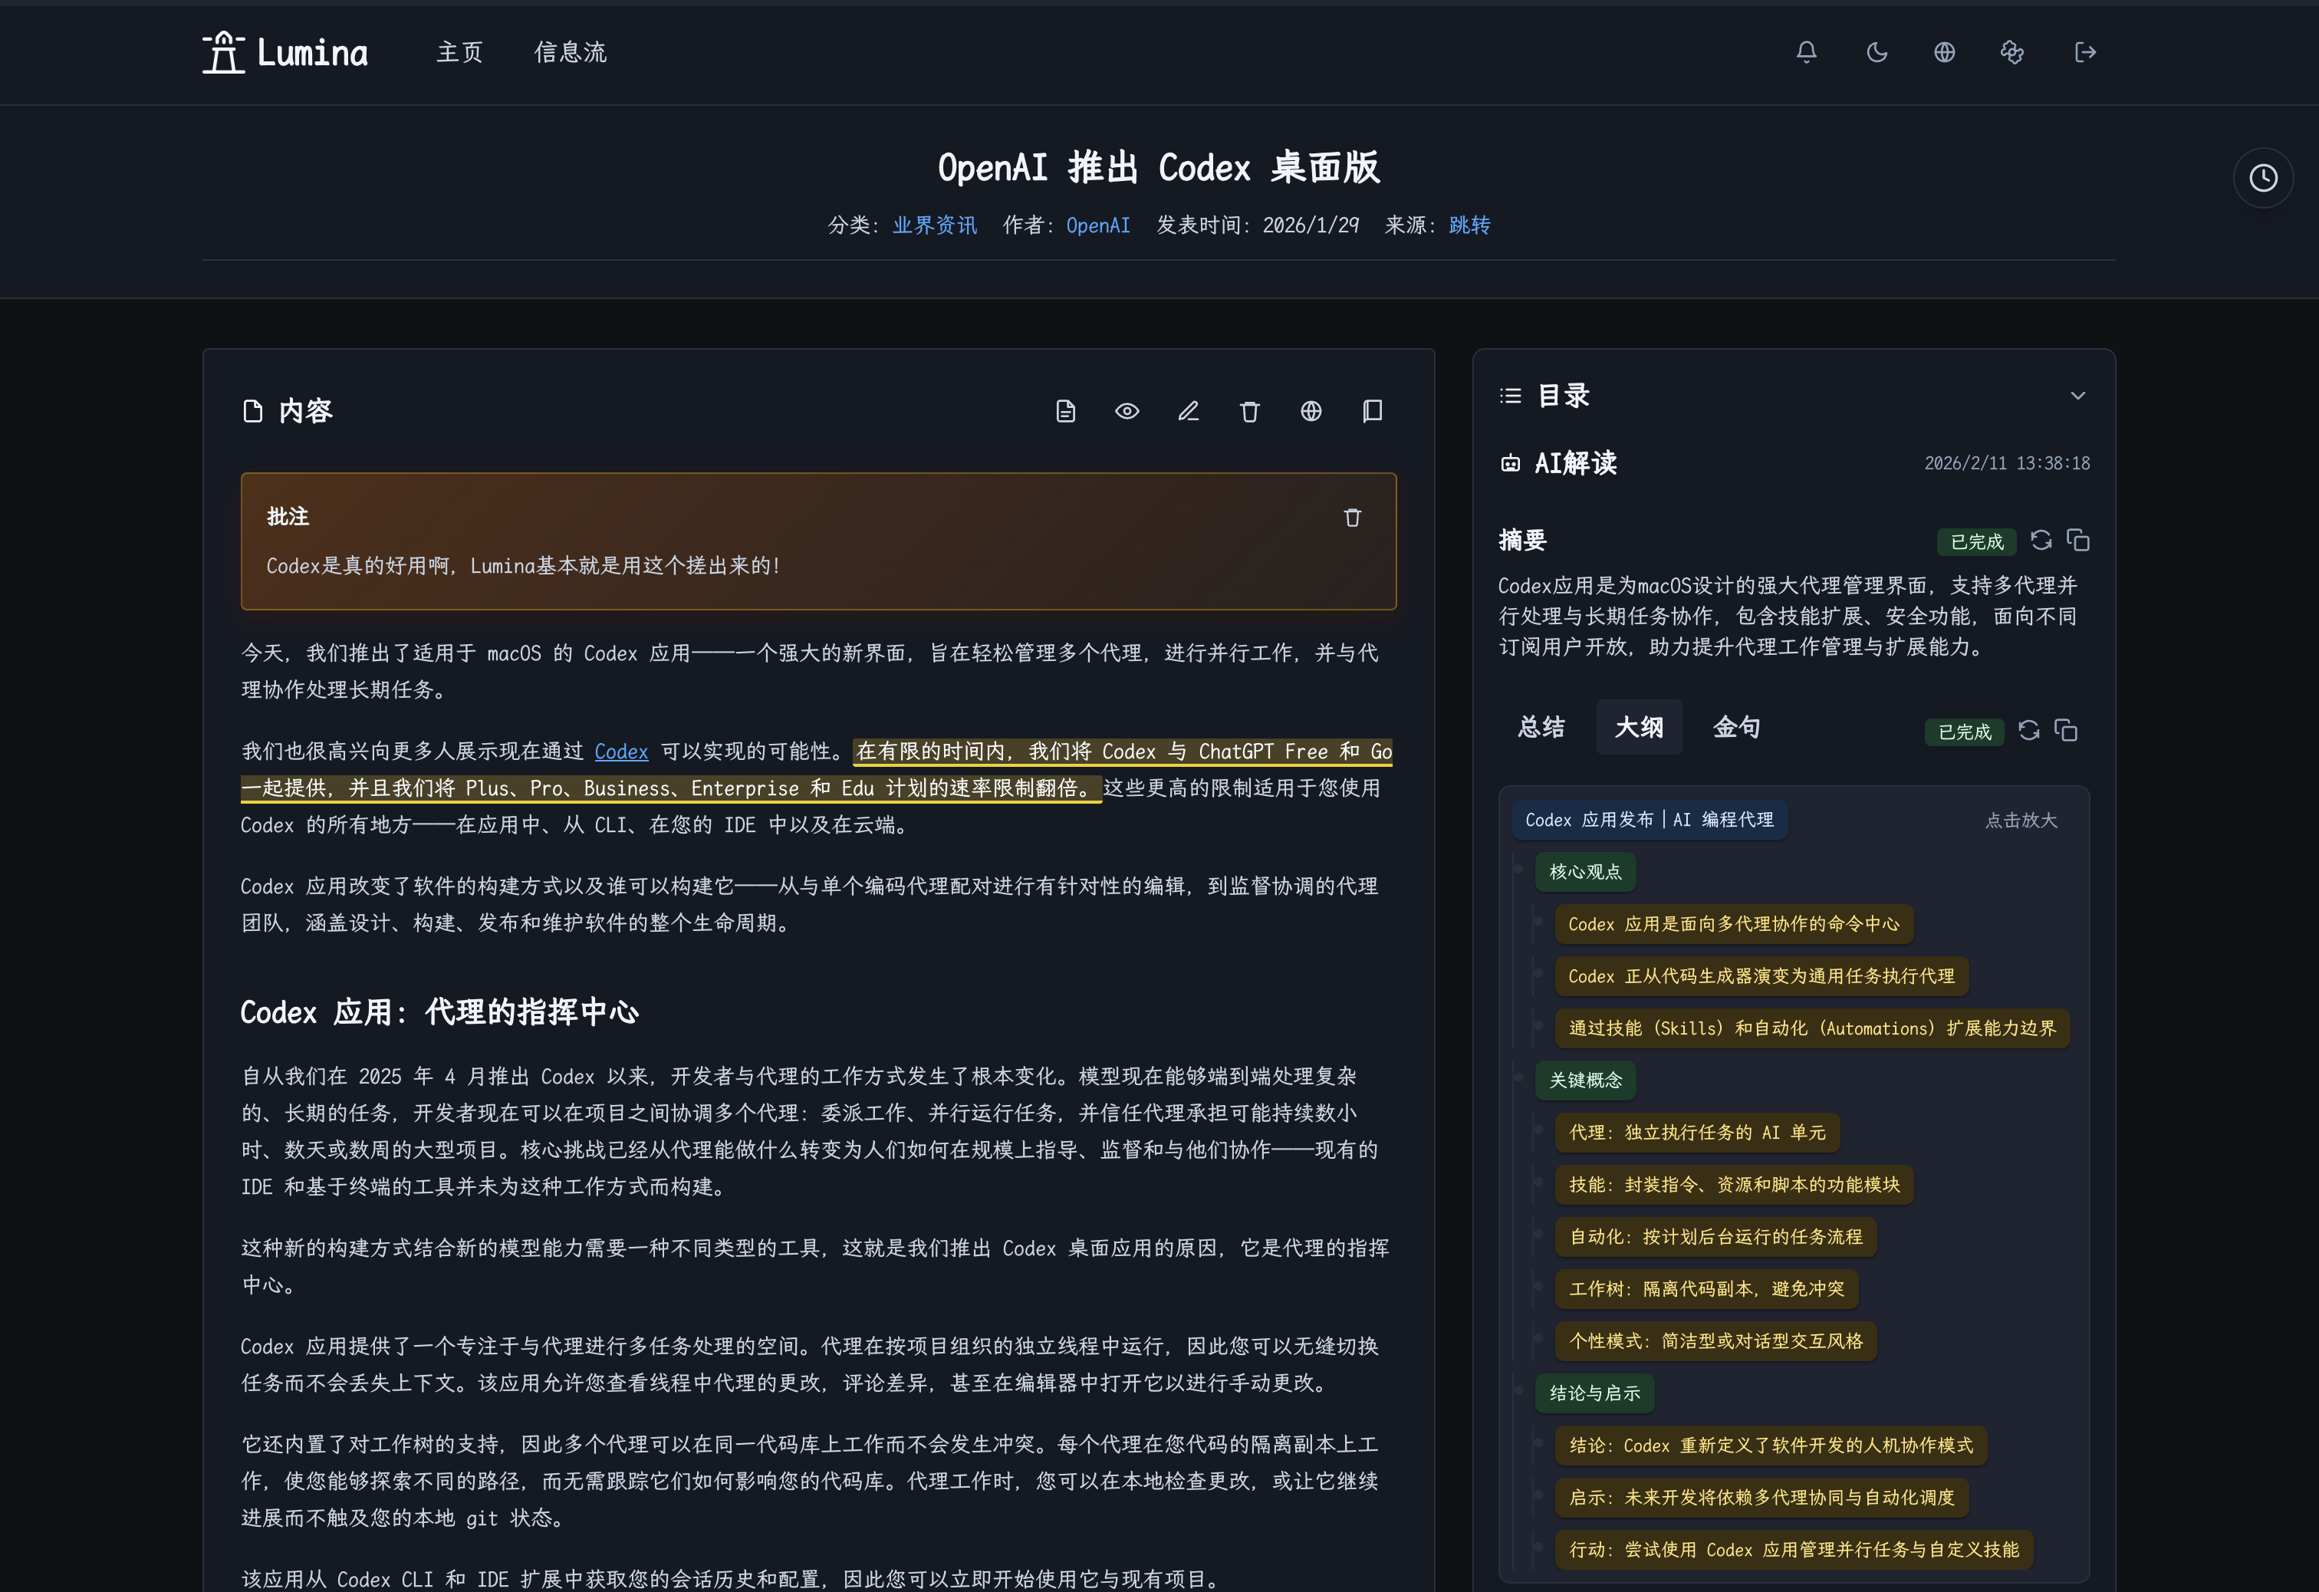Collapse the 核心观点 outline node
This screenshot has height=1592, width=2319.
(x=1584, y=871)
